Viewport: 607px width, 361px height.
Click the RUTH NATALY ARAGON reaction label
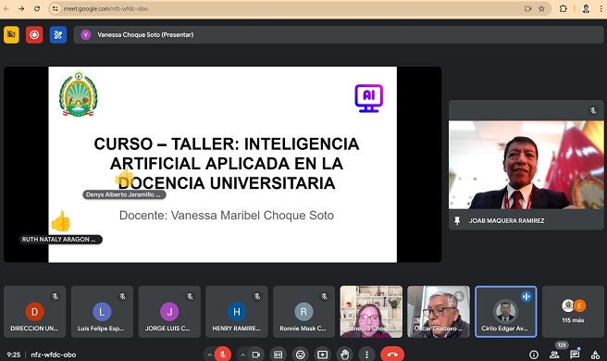click(x=61, y=240)
